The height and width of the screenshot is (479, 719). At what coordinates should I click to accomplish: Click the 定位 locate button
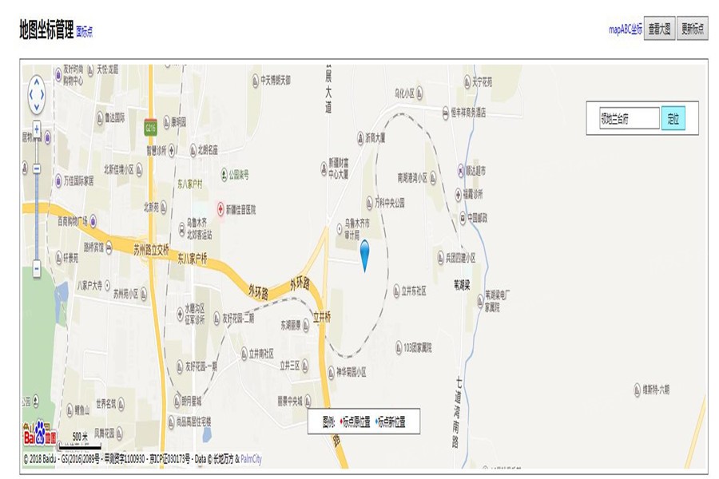tap(673, 119)
